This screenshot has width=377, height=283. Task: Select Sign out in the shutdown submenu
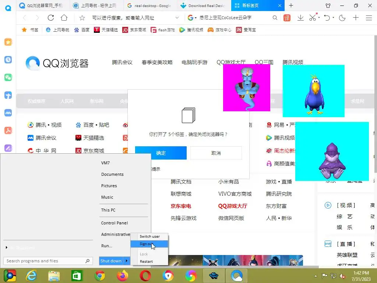tap(149, 244)
